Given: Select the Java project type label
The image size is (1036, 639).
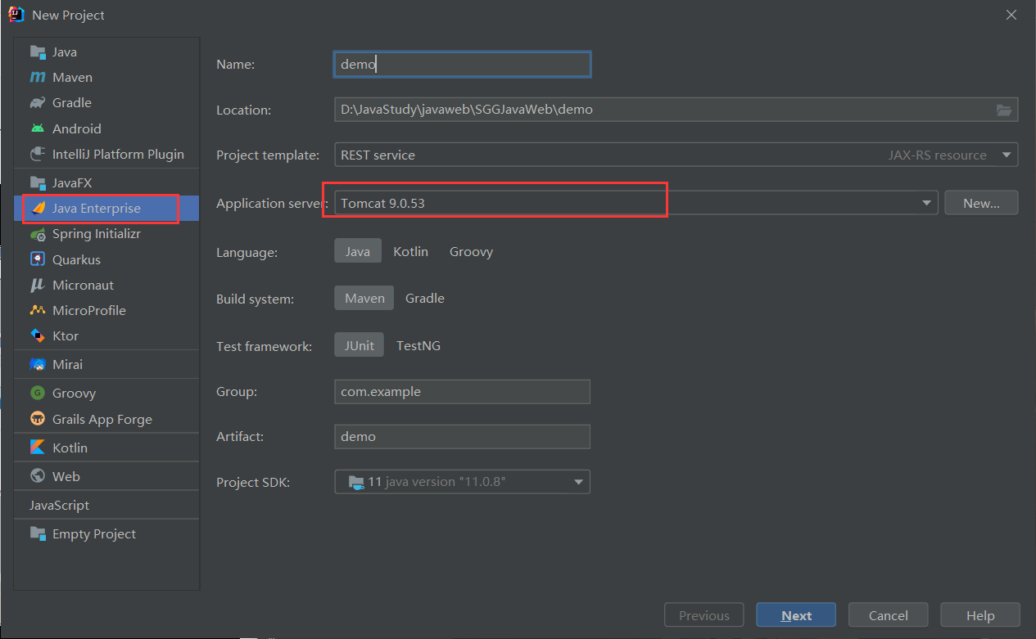Looking at the screenshot, I should (65, 52).
